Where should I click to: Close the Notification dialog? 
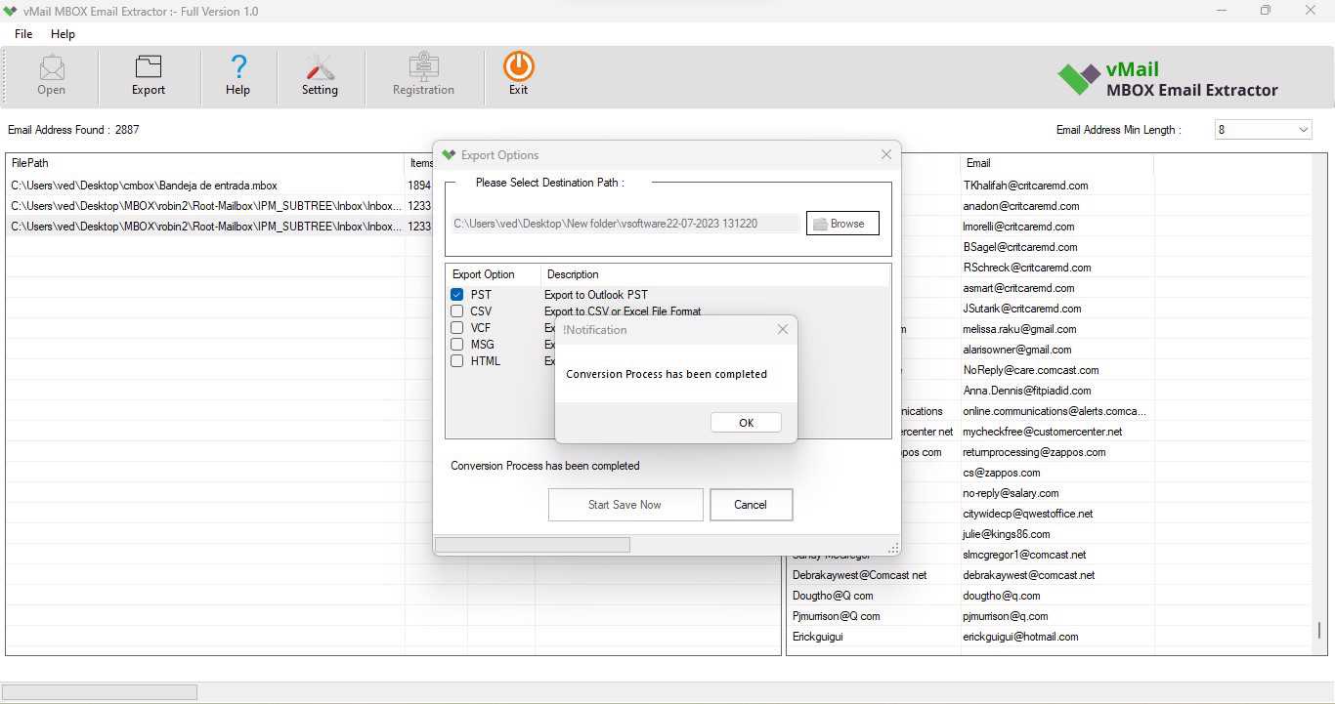(782, 330)
